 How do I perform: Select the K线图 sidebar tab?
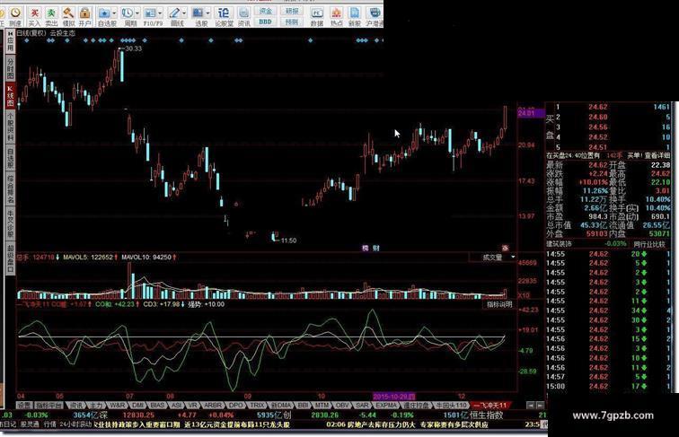(10, 96)
